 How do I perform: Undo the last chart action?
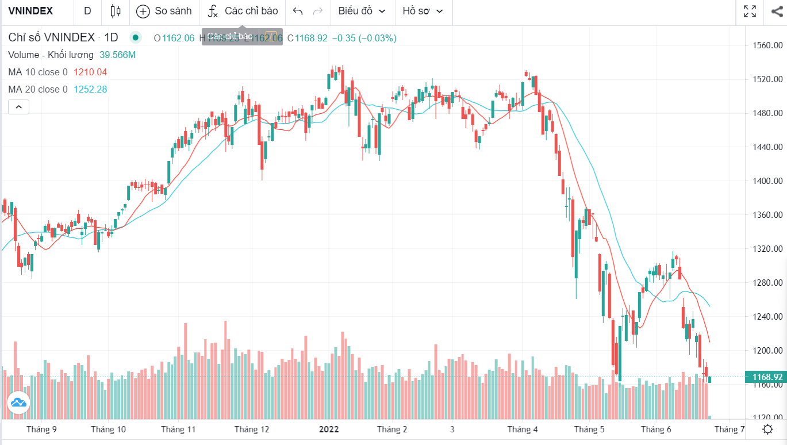tap(298, 11)
